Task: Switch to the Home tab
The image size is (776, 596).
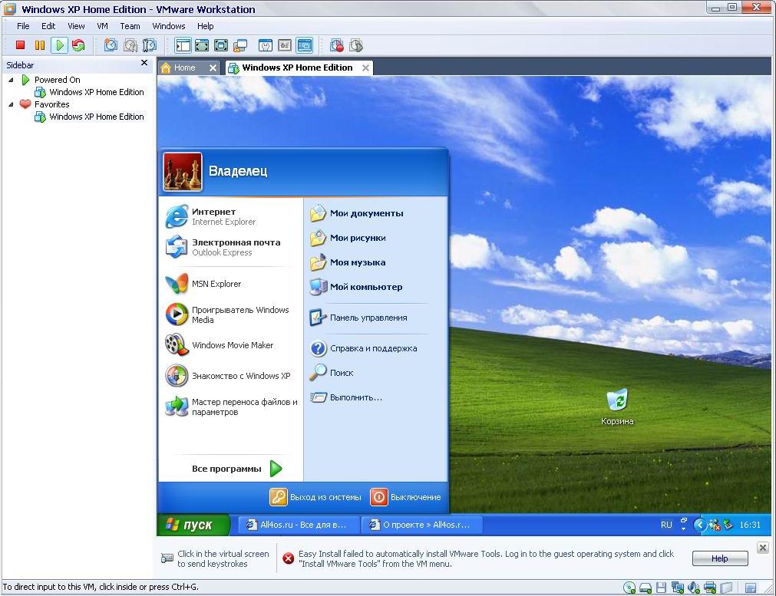Action: tap(184, 68)
